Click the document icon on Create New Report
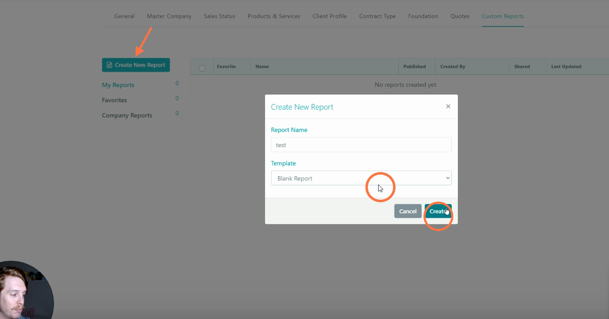 109,65
